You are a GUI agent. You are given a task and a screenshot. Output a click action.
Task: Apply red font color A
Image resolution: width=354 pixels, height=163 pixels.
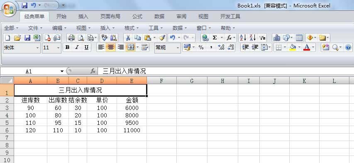point(307,47)
